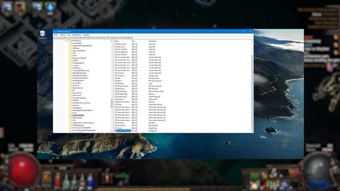Open the Правка menu

tap(63, 35)
